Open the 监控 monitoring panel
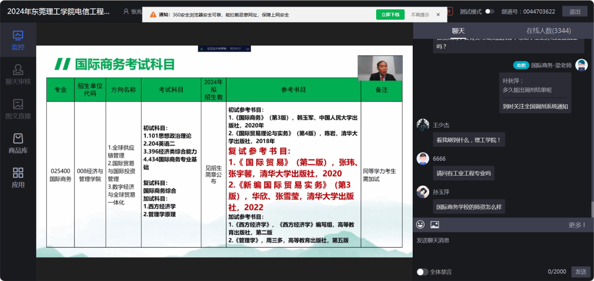This screenshot has height=281, width=594. [18, 40]
